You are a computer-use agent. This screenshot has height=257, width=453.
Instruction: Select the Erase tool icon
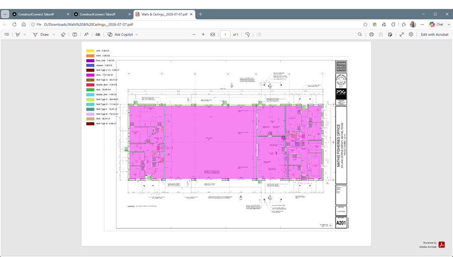(x=63, y=34)
